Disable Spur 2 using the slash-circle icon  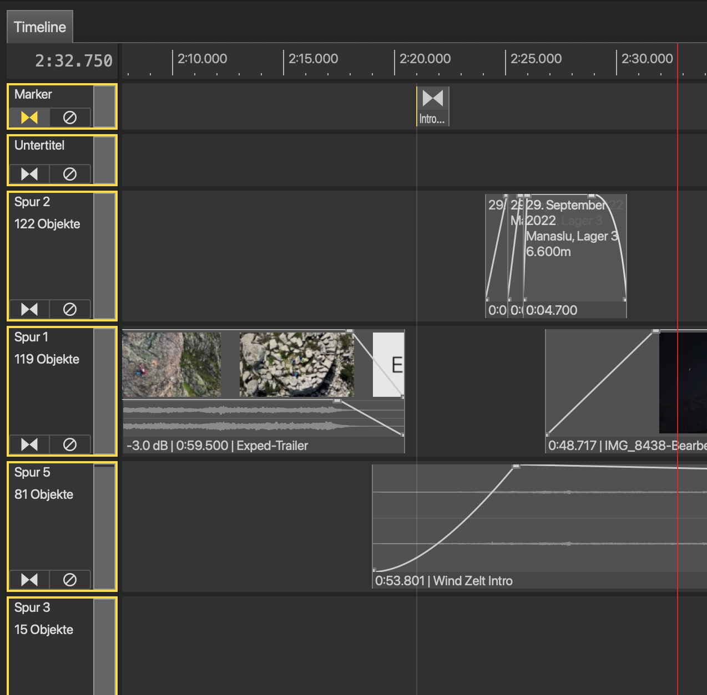70,309
